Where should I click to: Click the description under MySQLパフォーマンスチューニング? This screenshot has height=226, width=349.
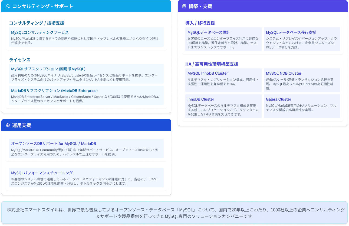click(85, 181)
